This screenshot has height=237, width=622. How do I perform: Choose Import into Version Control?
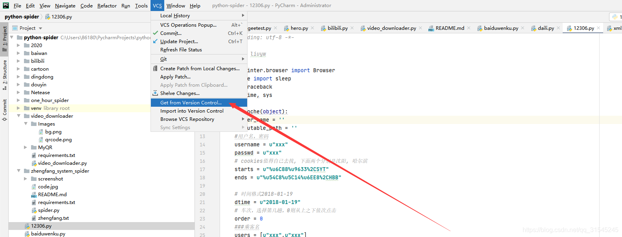tap(199, 111)
